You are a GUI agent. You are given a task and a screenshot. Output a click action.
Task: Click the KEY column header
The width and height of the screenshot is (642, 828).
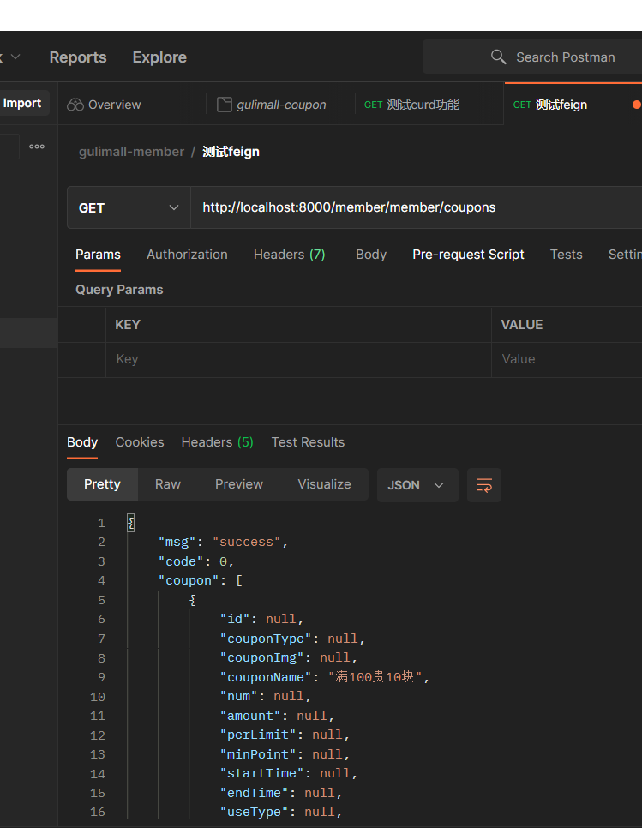coord(128,325)
